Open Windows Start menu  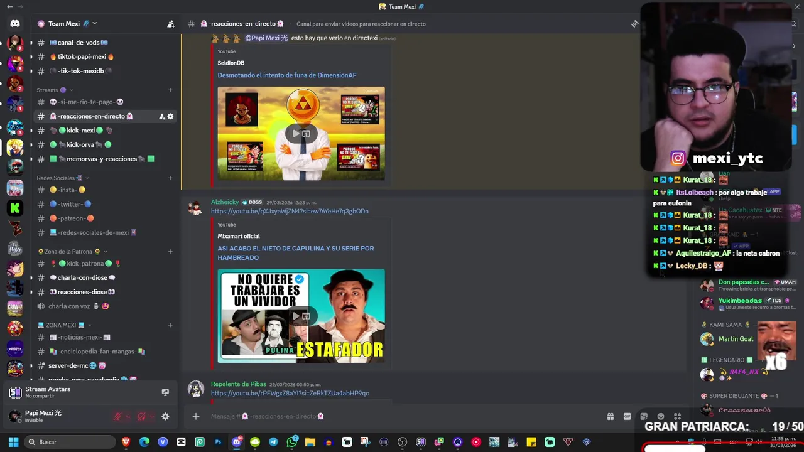[13, 442]
